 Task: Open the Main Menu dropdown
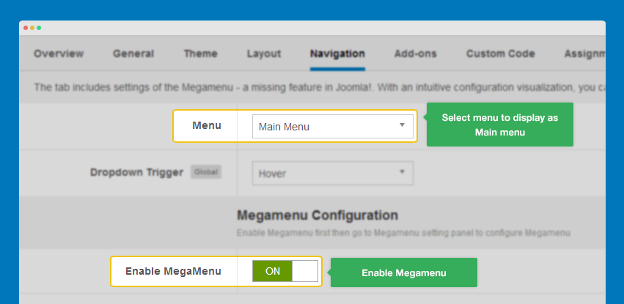point(333,127)
